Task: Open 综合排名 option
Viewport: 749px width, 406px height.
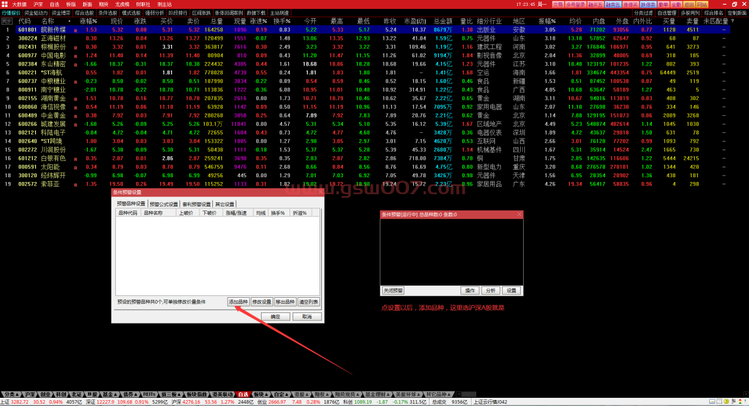Action: tap(714, 12)
